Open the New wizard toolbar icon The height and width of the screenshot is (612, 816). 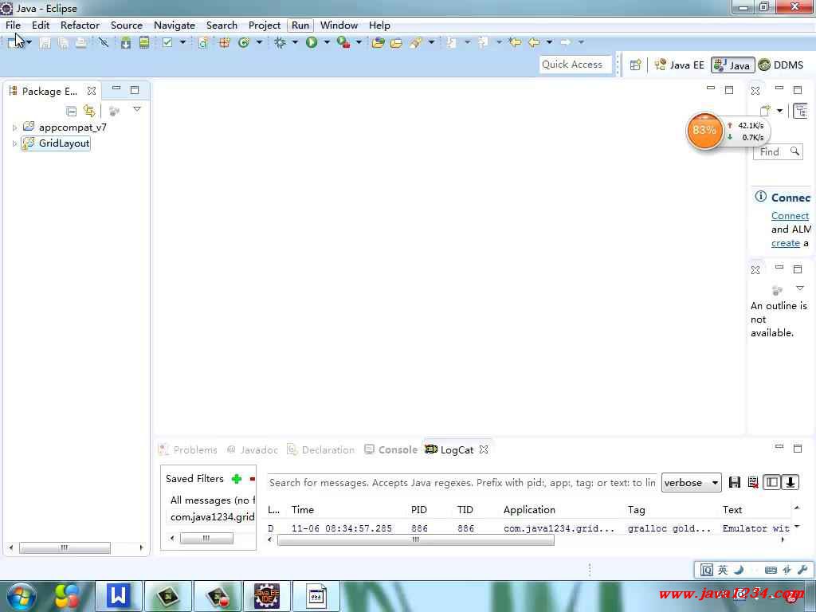14,43
